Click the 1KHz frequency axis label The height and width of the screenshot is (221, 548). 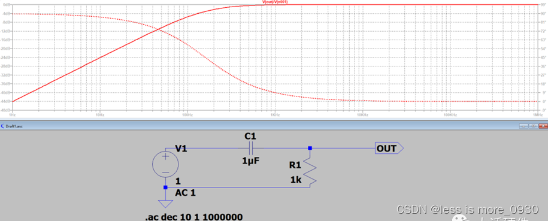click(x=275, y=115)
